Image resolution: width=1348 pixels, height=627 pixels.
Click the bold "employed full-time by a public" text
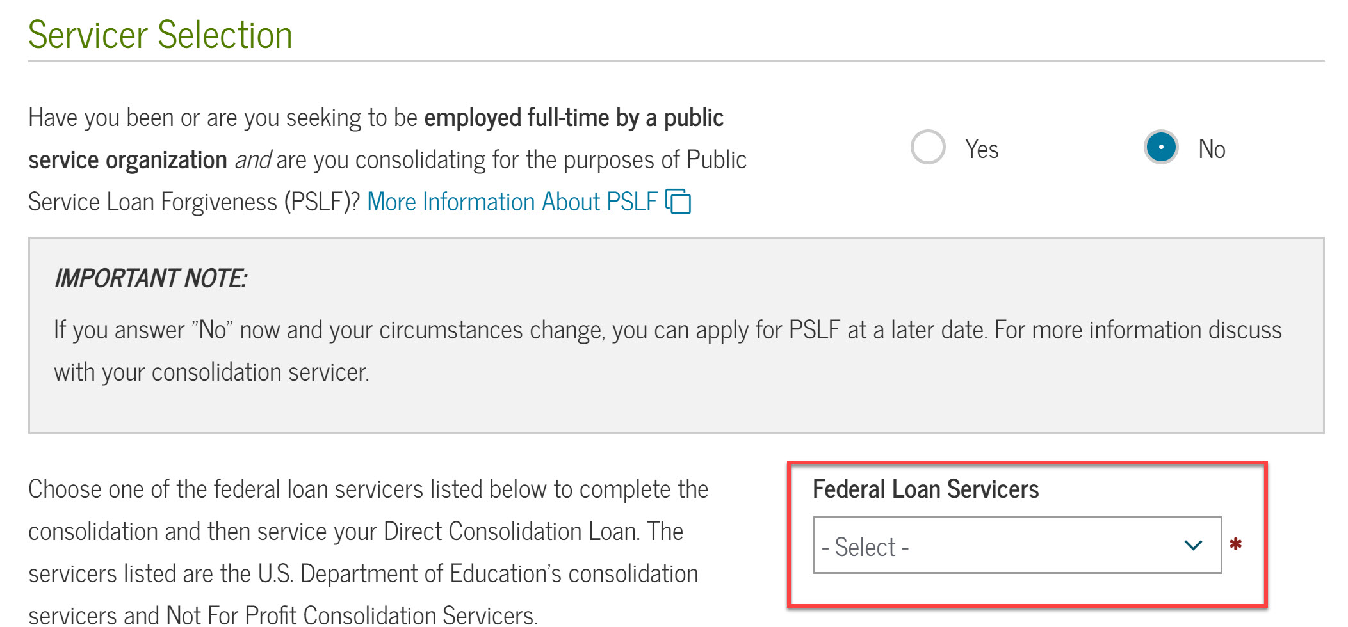point(574,118)
